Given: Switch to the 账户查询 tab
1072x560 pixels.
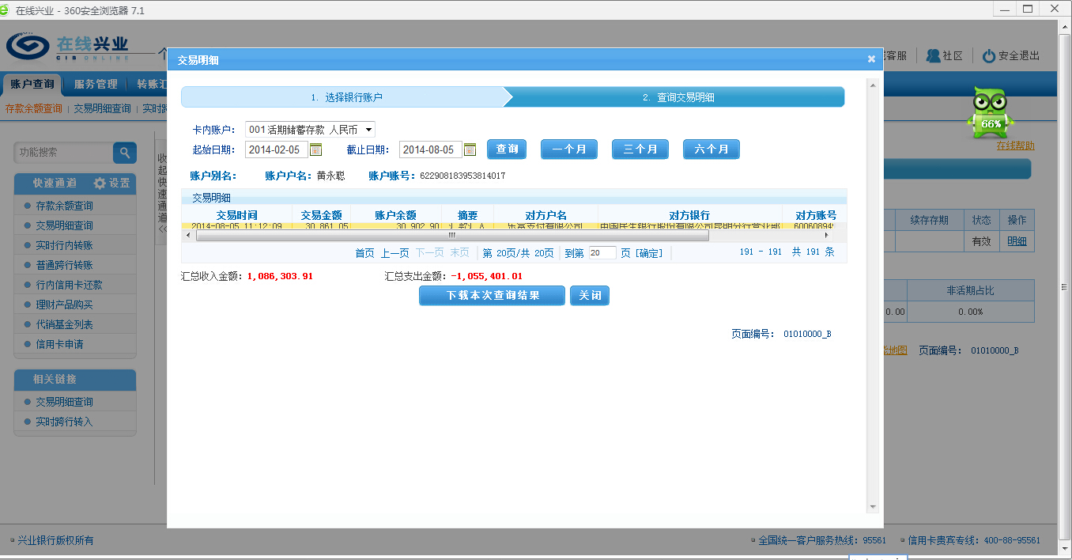Looking at the screenshot, I should tap(32, 85).
